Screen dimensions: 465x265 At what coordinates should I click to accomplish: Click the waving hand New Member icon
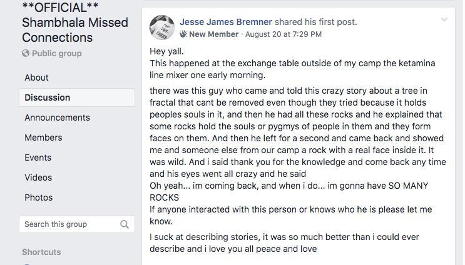coord(184,34)
